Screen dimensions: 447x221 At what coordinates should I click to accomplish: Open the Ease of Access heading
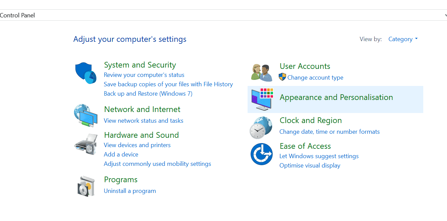coord(305,146)
